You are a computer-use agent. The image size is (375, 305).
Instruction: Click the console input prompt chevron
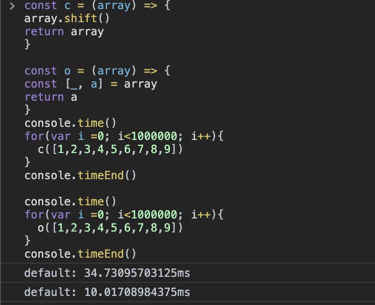click(x=12, y=6)
